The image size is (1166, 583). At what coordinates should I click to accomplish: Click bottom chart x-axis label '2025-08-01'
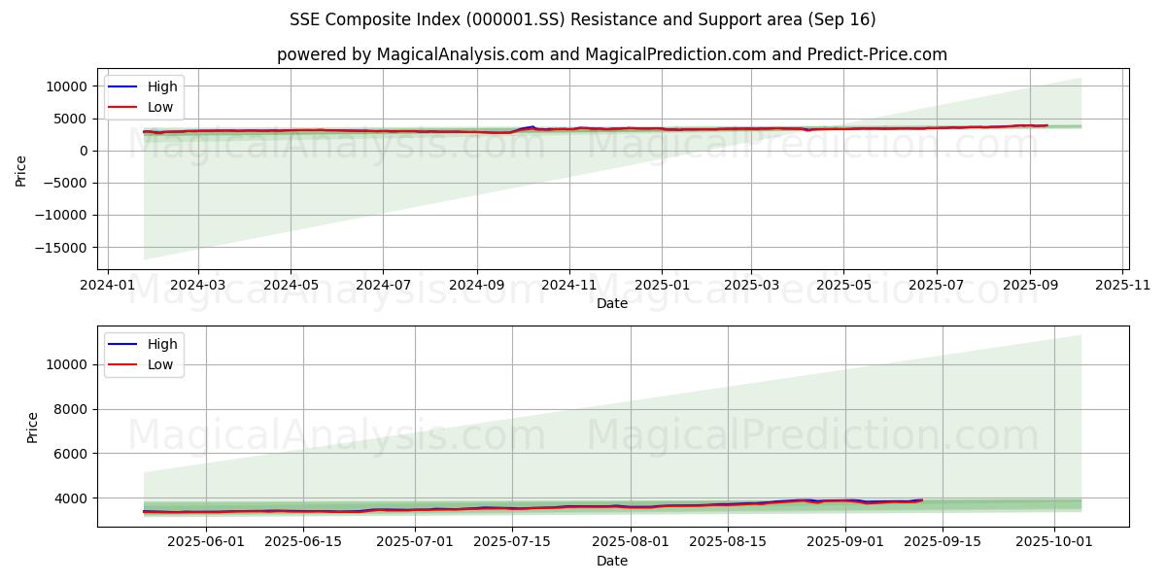tap(631, 544)
